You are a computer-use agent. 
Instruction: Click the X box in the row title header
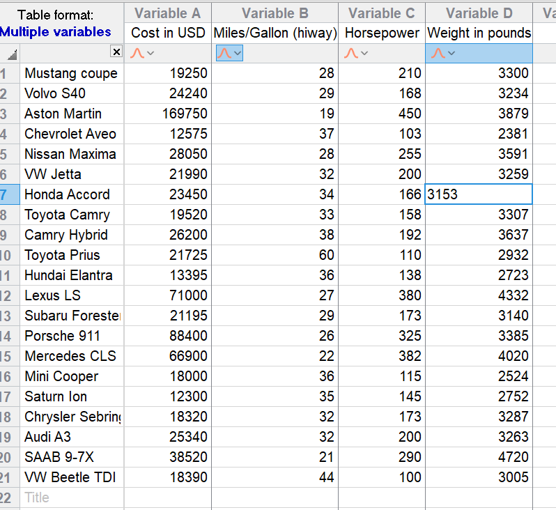coord(116,52)
